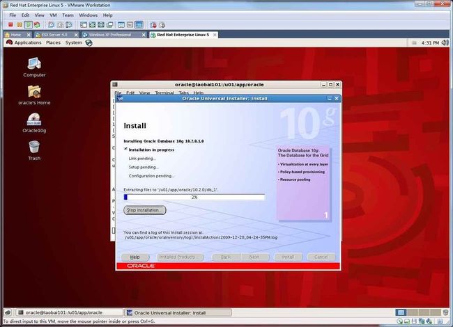Select oracle terminal taskbar button

(x=69, y=312)
